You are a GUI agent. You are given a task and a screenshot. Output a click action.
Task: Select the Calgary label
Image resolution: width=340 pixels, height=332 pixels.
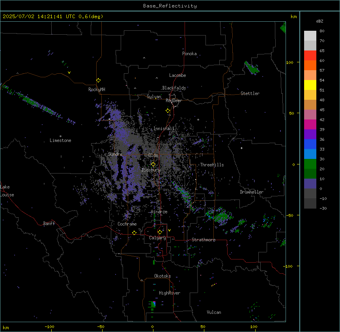pyautogui.click(x=158, y=238)
